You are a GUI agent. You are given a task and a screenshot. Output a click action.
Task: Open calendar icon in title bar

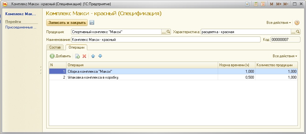(263, 4)
